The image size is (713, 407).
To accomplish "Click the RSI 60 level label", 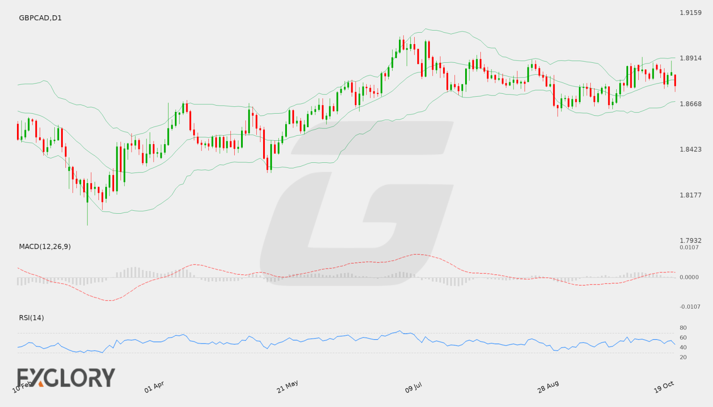I will (x=683, y=337).
